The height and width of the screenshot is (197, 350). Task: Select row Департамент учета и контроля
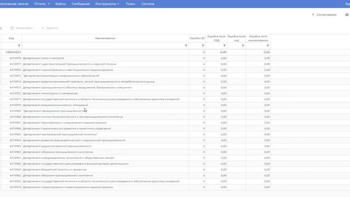[135, 58]
